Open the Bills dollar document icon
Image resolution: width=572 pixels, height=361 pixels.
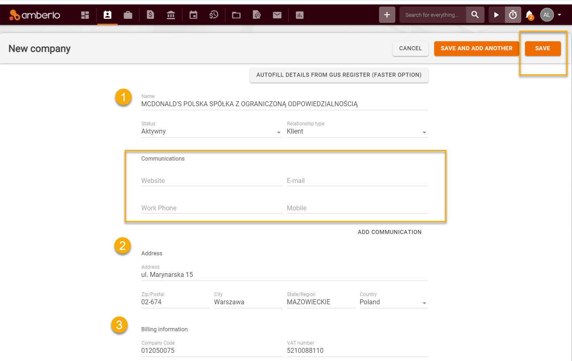coord(150,15)
